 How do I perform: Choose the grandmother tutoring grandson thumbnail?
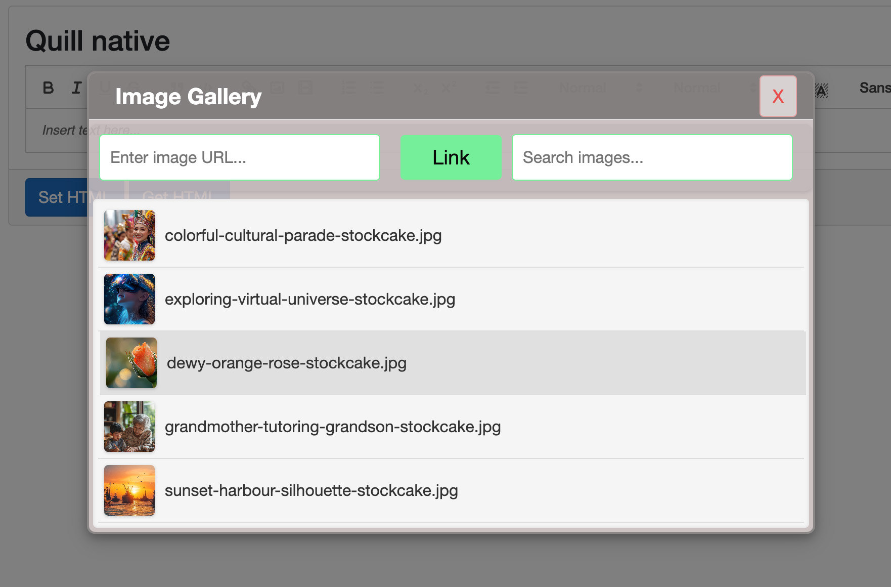pos(129,427)
